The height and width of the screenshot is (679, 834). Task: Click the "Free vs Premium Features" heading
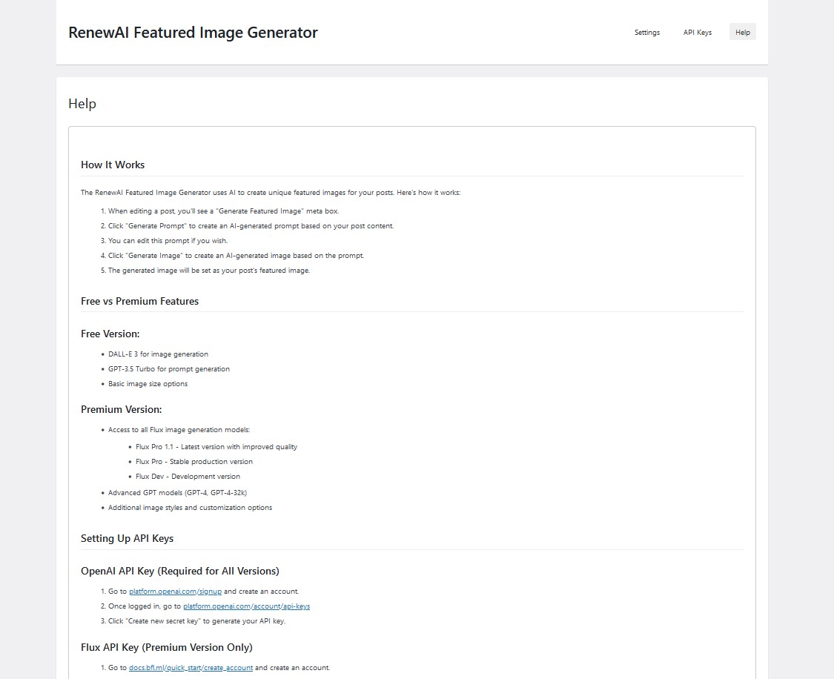coord(139,301)
